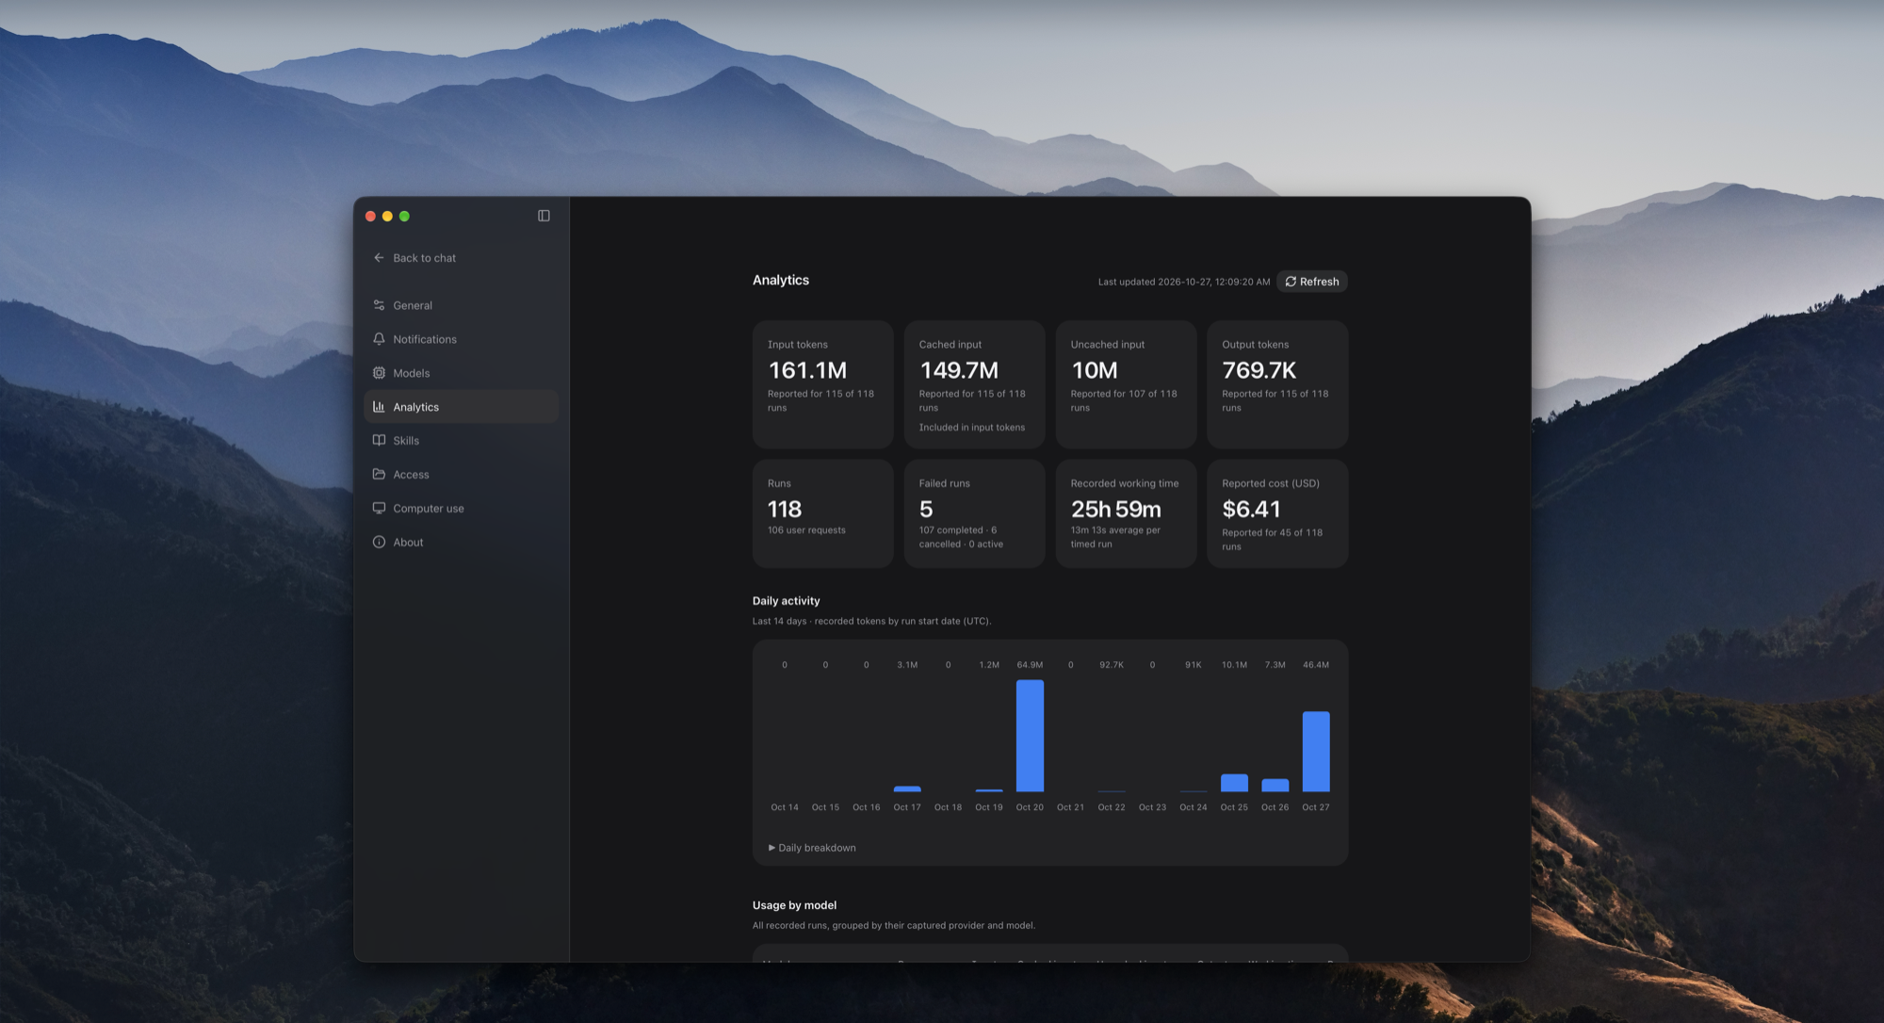Click the Computer use monitor icon

point(379,508)
